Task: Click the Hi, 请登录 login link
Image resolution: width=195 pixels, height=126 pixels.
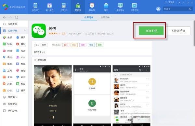Action: pos(170,2)
